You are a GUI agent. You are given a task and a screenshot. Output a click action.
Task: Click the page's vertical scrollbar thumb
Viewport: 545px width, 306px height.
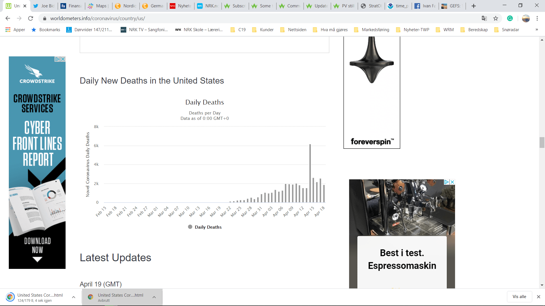(x=542, y=143)
